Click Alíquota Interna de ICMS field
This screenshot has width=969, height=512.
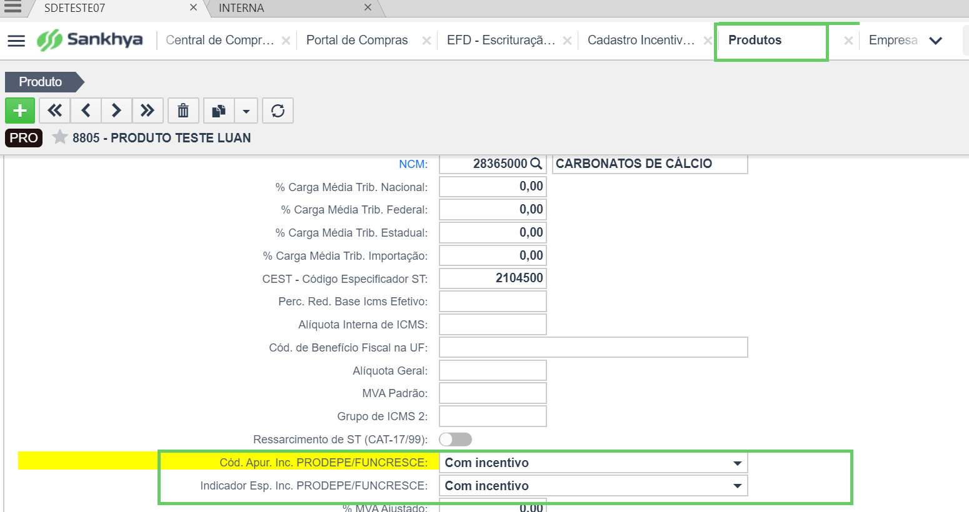tap(493, 325)
